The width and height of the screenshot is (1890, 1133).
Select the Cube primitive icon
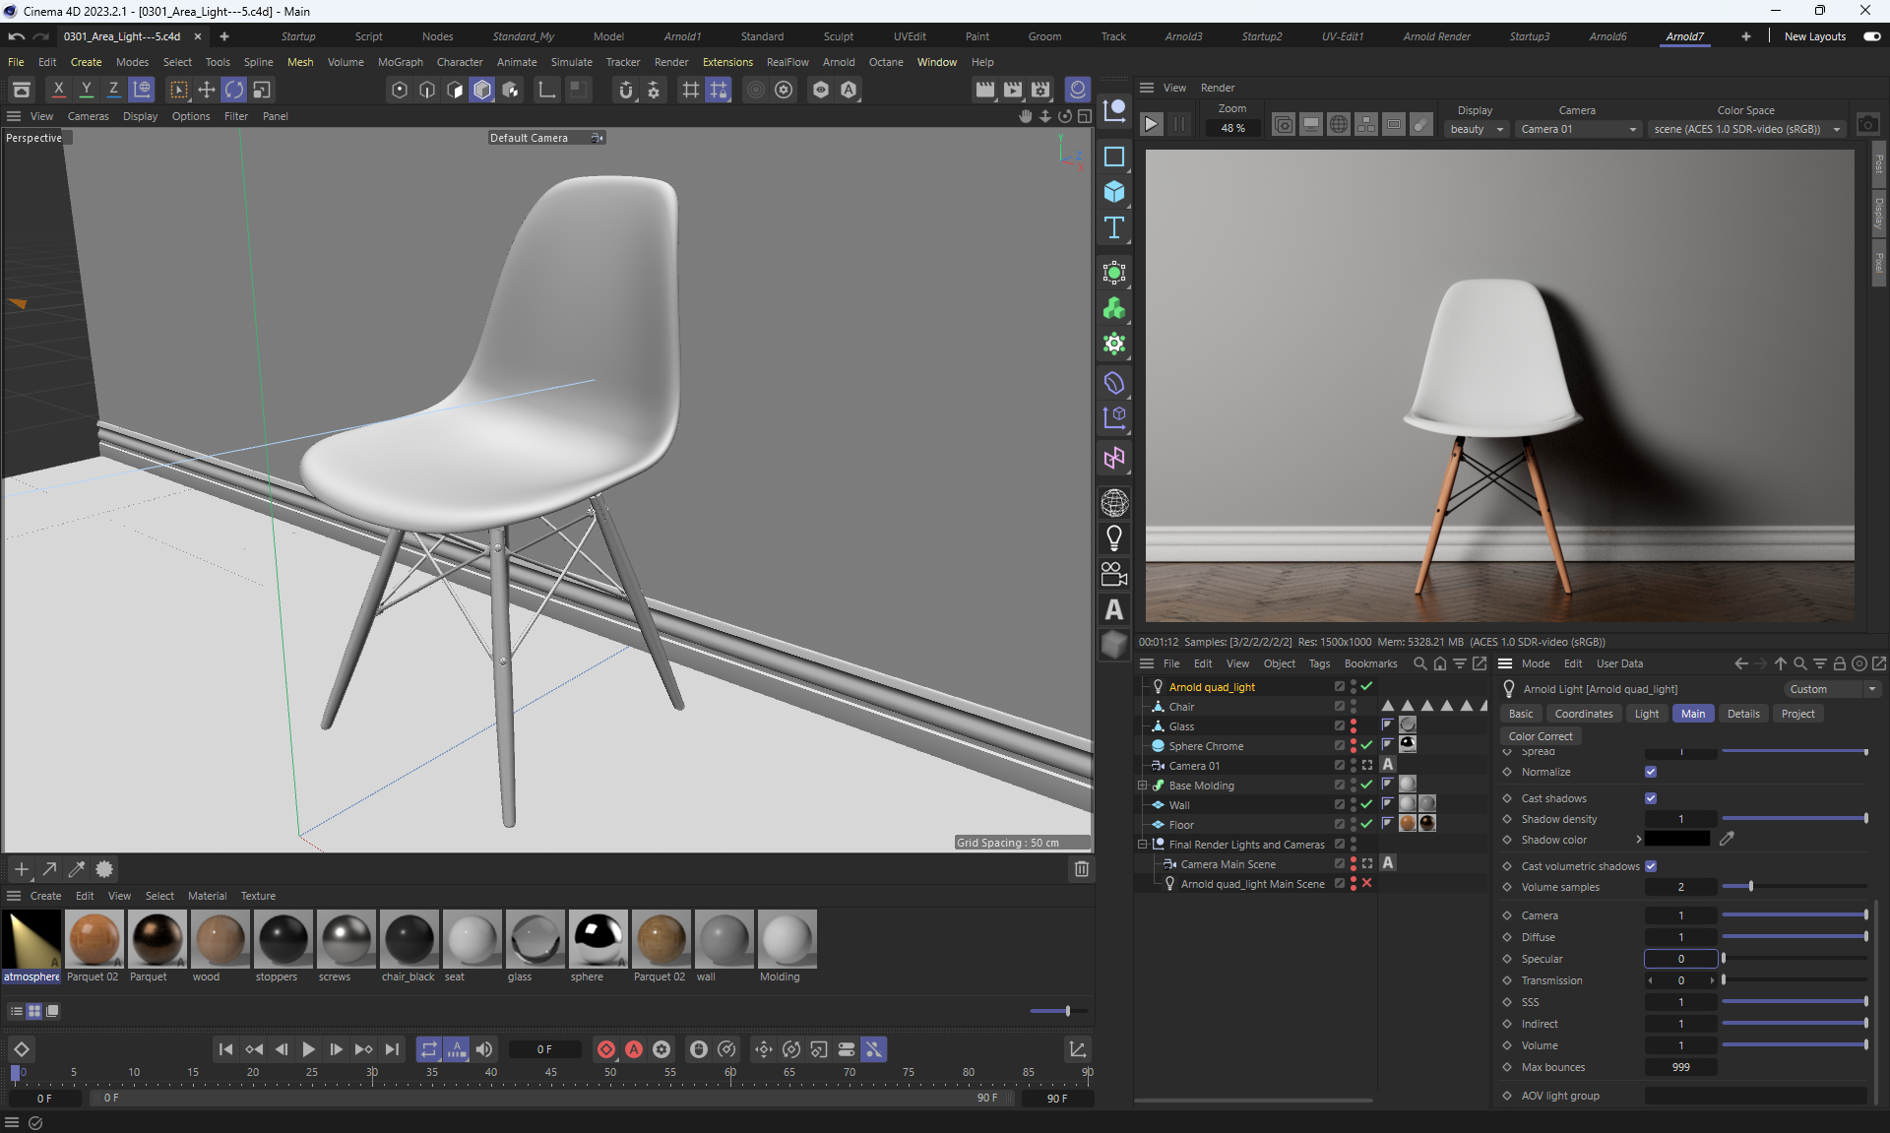1113,192
